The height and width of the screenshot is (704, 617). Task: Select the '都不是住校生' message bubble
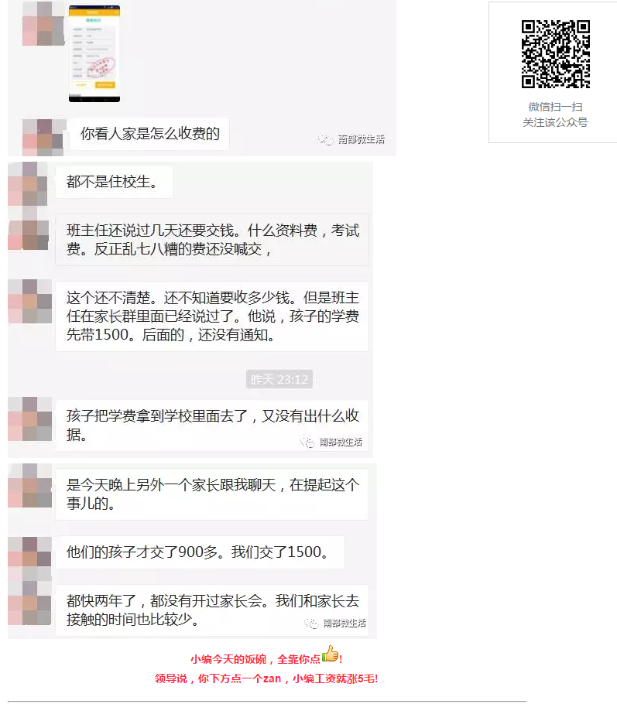[x=114, y=182]
